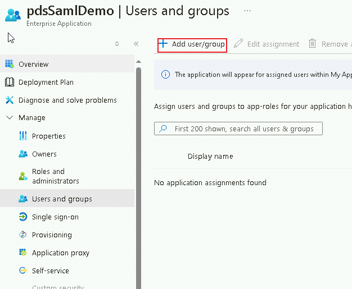Click the pdsSamlDemo | Users and groups title
Viewport: 352px width, 289px height.
point(128,11)
